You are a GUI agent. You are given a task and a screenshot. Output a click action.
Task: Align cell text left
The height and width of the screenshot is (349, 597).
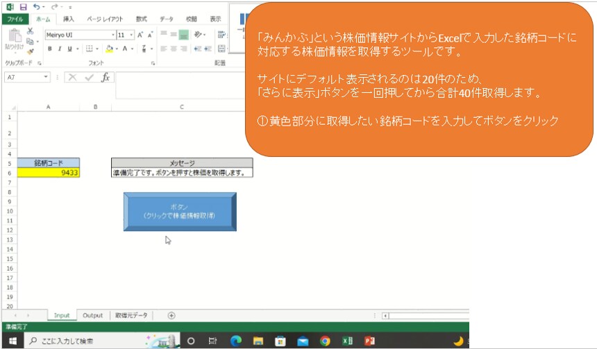(164, 49)
